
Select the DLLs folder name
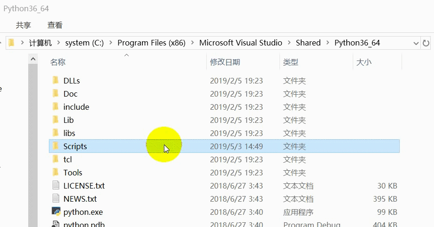coord(72,81)
